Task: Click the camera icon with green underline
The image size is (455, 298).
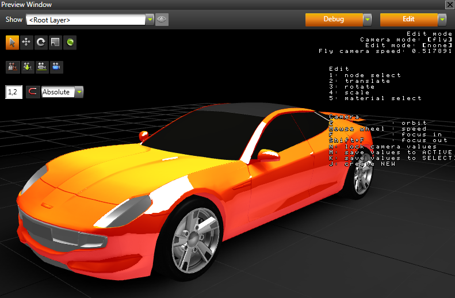Action: coord(41,67)
